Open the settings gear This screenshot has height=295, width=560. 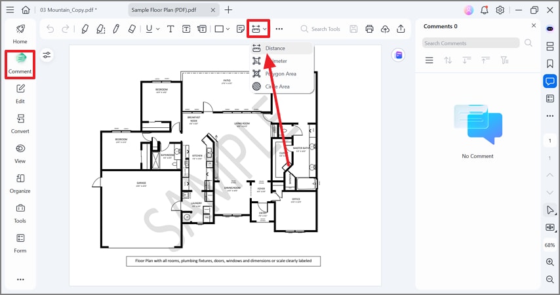pyautogui.click(x=500, y=10)
